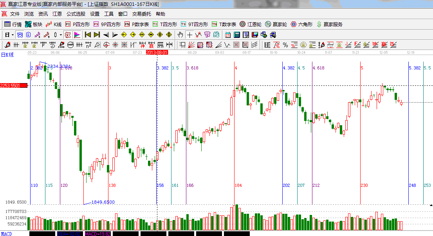The image size is (433, 236).
Task: Toggle the red framed pattern button
Action: 68,35
